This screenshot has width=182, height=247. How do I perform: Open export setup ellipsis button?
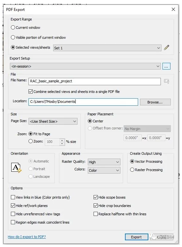pyautogui.click(x=166, y=66)
